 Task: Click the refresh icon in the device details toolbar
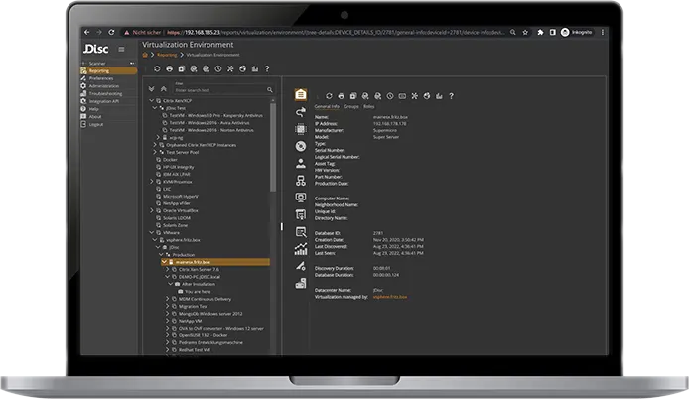[328, 95]
